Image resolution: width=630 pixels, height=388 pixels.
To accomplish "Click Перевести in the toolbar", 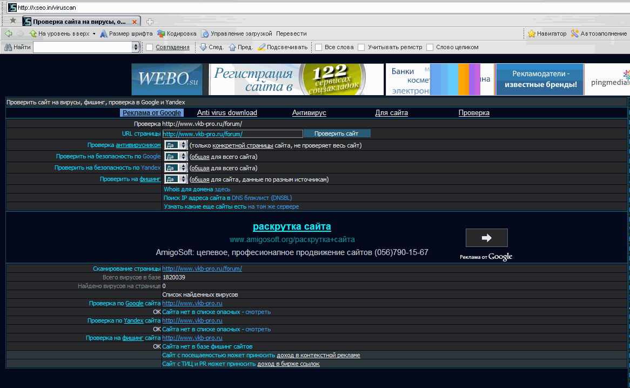I will [291, 34].
